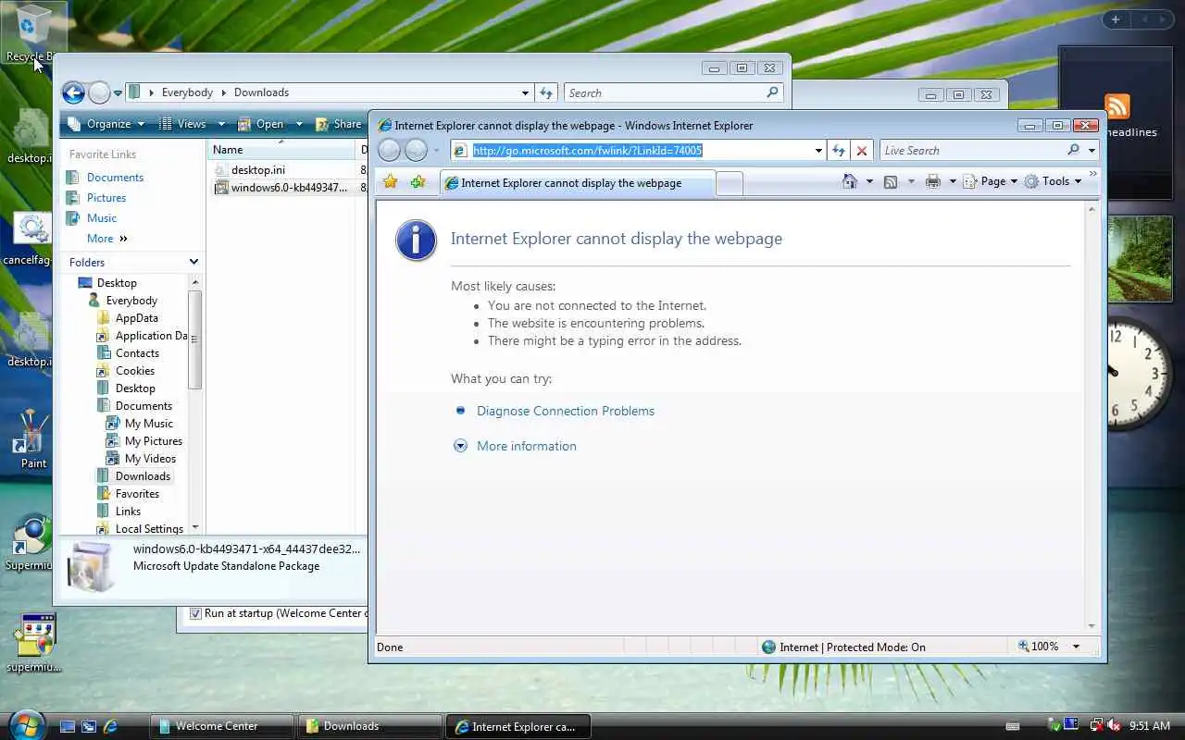The width and height of the screenshot is (1185, 740).
Task: Click the IE Forward arrow button
Action: coord(417,150)
